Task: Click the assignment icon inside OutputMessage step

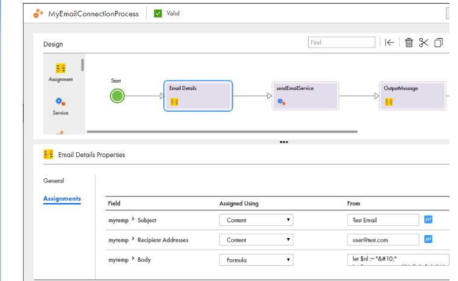Action: pyautogui.click(x=389, y=102)
